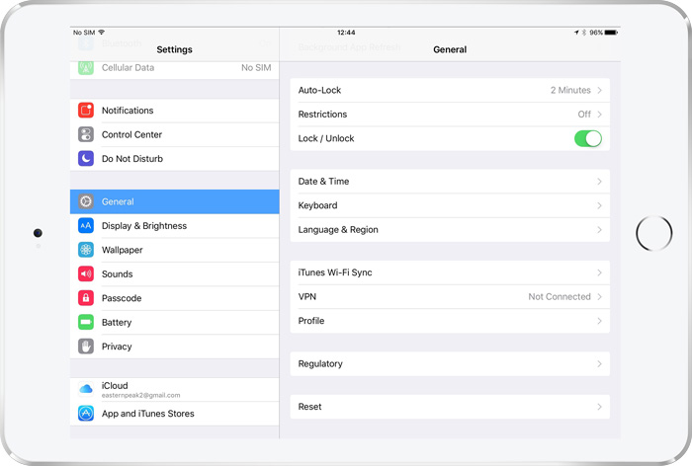Viewport: 692px width, 466px height.
Task: Select Wallpaper in the sidebar
Action: (x=174, y=250)
